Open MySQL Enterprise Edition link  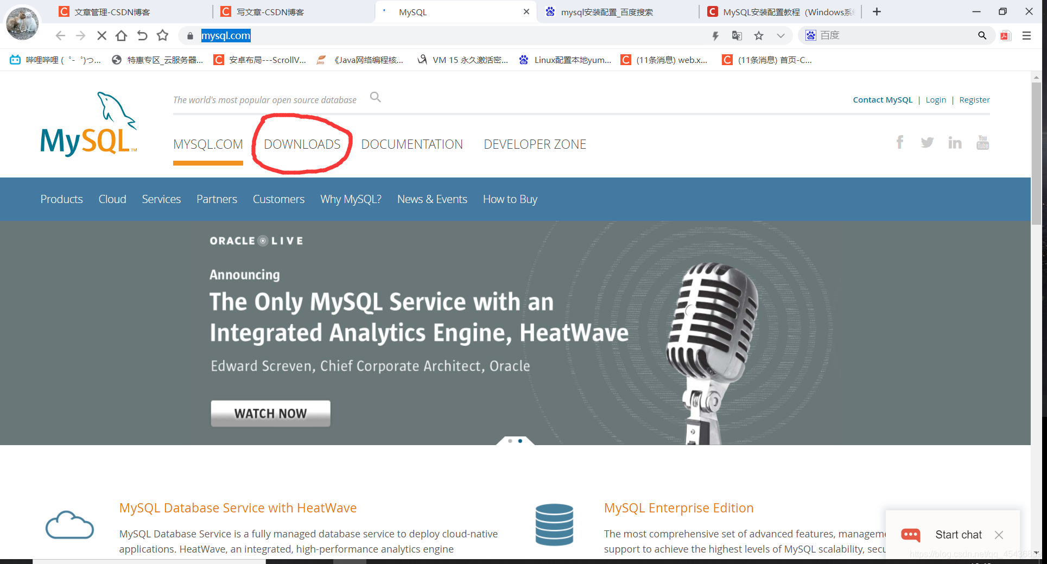pos(678,508)
